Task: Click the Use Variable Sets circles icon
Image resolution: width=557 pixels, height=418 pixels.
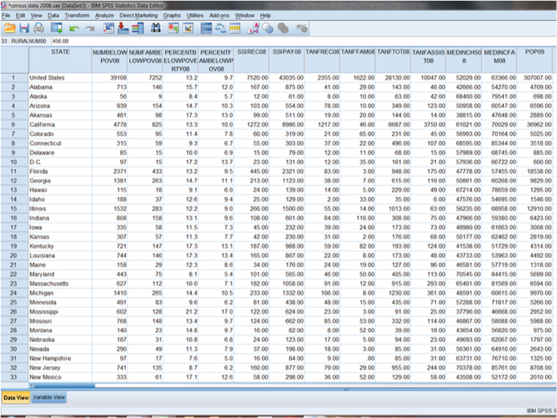Action: coord(268,28)
